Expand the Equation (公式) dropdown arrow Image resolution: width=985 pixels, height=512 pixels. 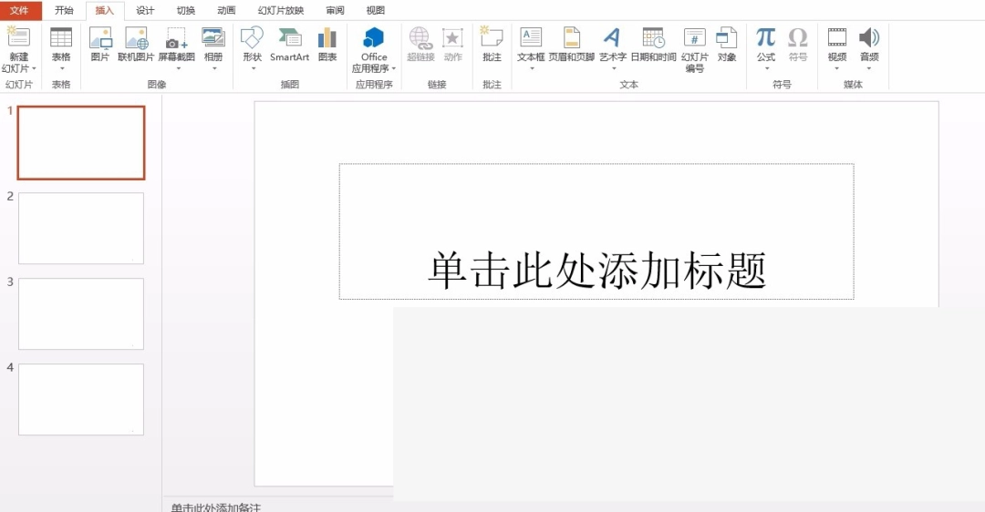(x=766, y=68)
